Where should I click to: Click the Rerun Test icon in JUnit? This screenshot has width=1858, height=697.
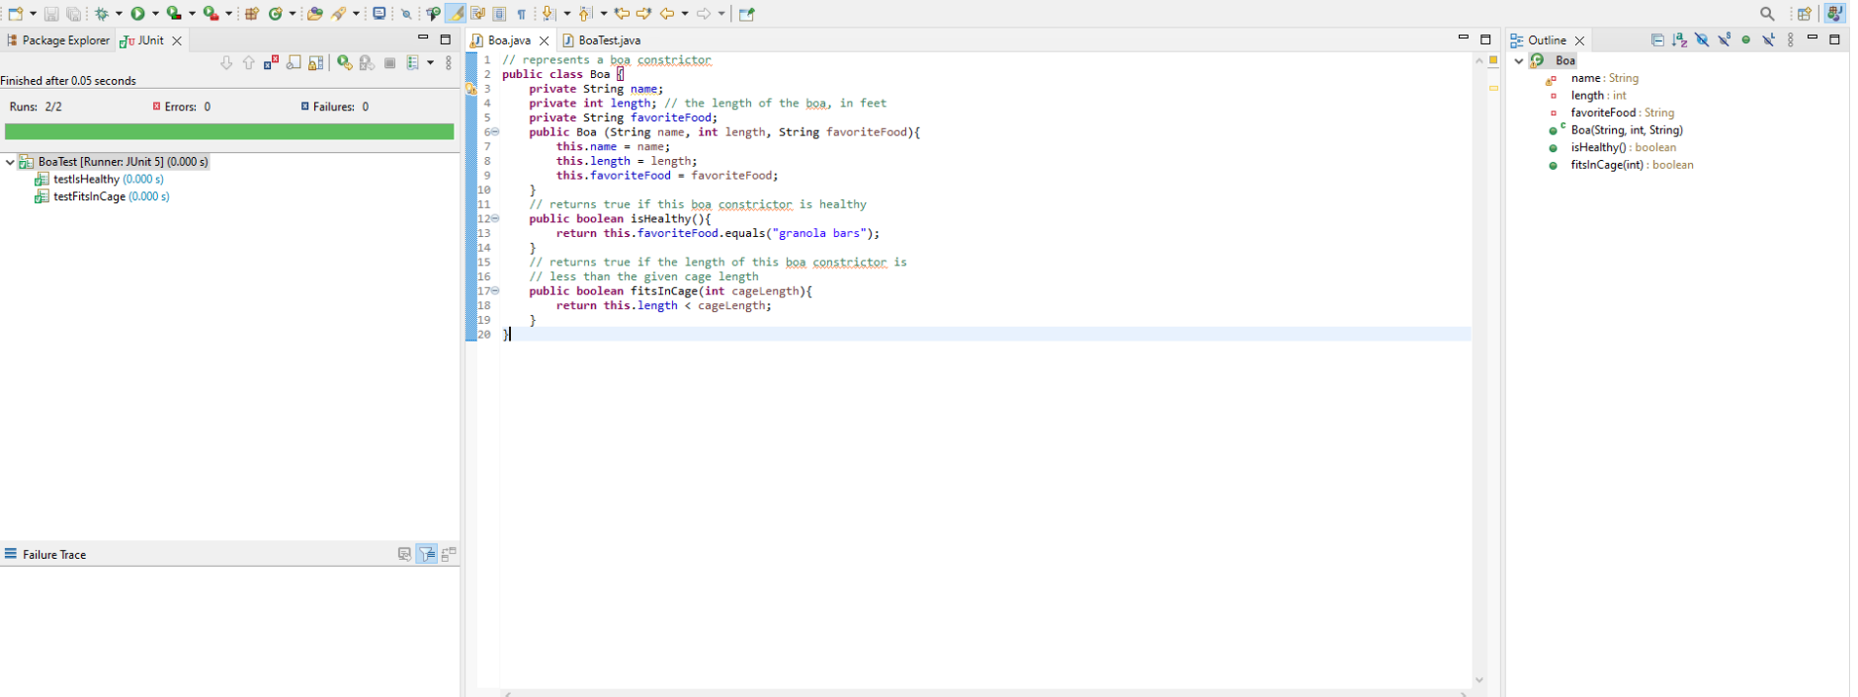[344, 62]
